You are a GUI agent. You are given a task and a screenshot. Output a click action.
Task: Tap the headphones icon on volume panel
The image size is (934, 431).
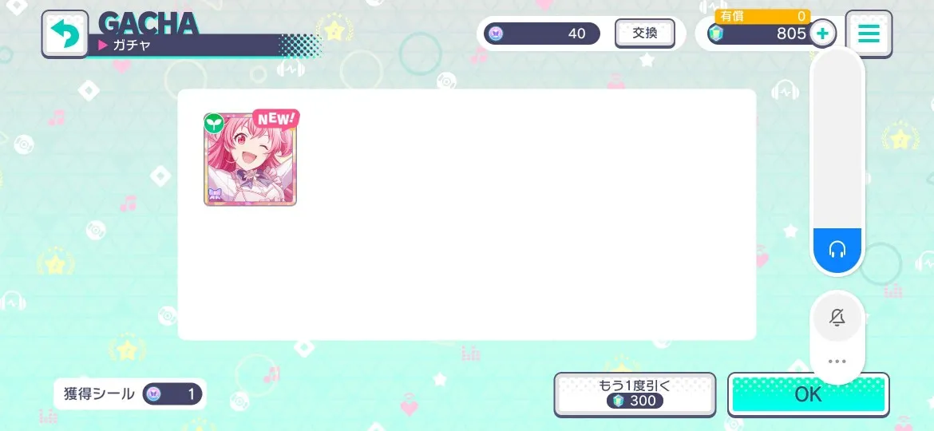pos(837,249)
